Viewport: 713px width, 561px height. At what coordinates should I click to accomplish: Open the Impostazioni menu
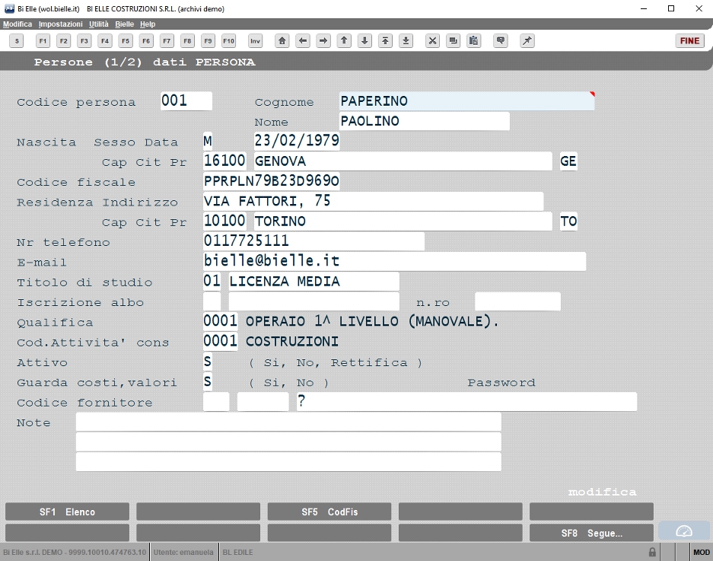click(x=60, y=24)
